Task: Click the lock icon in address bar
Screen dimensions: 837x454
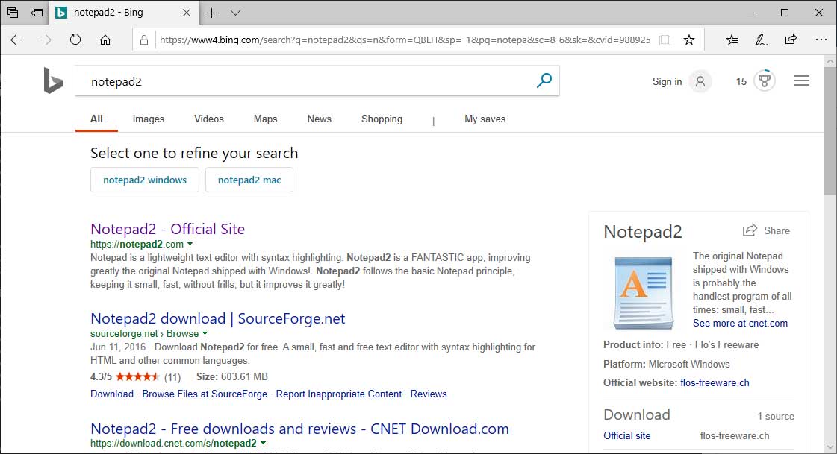Action: click(143, 40)
